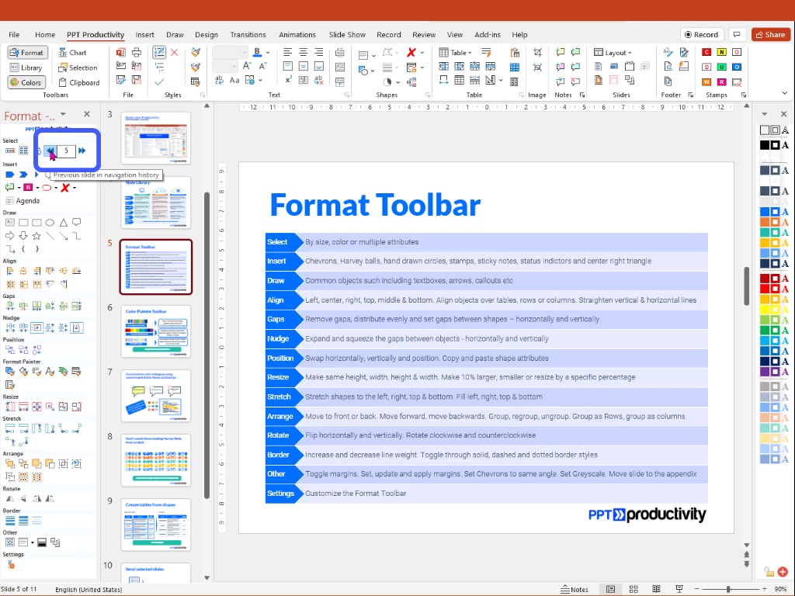Image resolution: width=795 pixels, height=596 pixels.
Task: Select slide 6 Color Palette Toolbar thumbnail
Action: [155, 331]
